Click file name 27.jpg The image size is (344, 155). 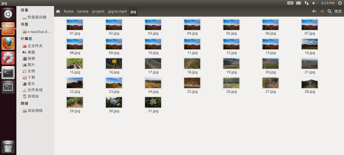click(271, 91)
